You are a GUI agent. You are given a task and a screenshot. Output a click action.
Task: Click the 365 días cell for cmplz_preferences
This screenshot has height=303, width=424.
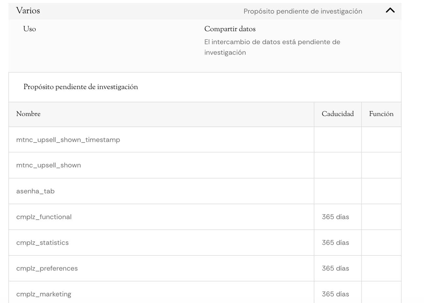pyautogui.click(x=335, y=268)
